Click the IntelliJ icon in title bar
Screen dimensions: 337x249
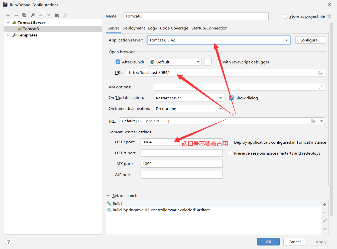click(x=5, y=5)
